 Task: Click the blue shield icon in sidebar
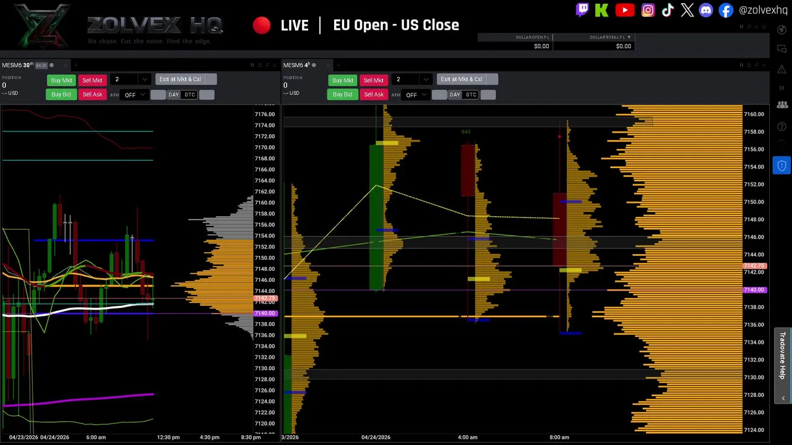tap(781, 165)
